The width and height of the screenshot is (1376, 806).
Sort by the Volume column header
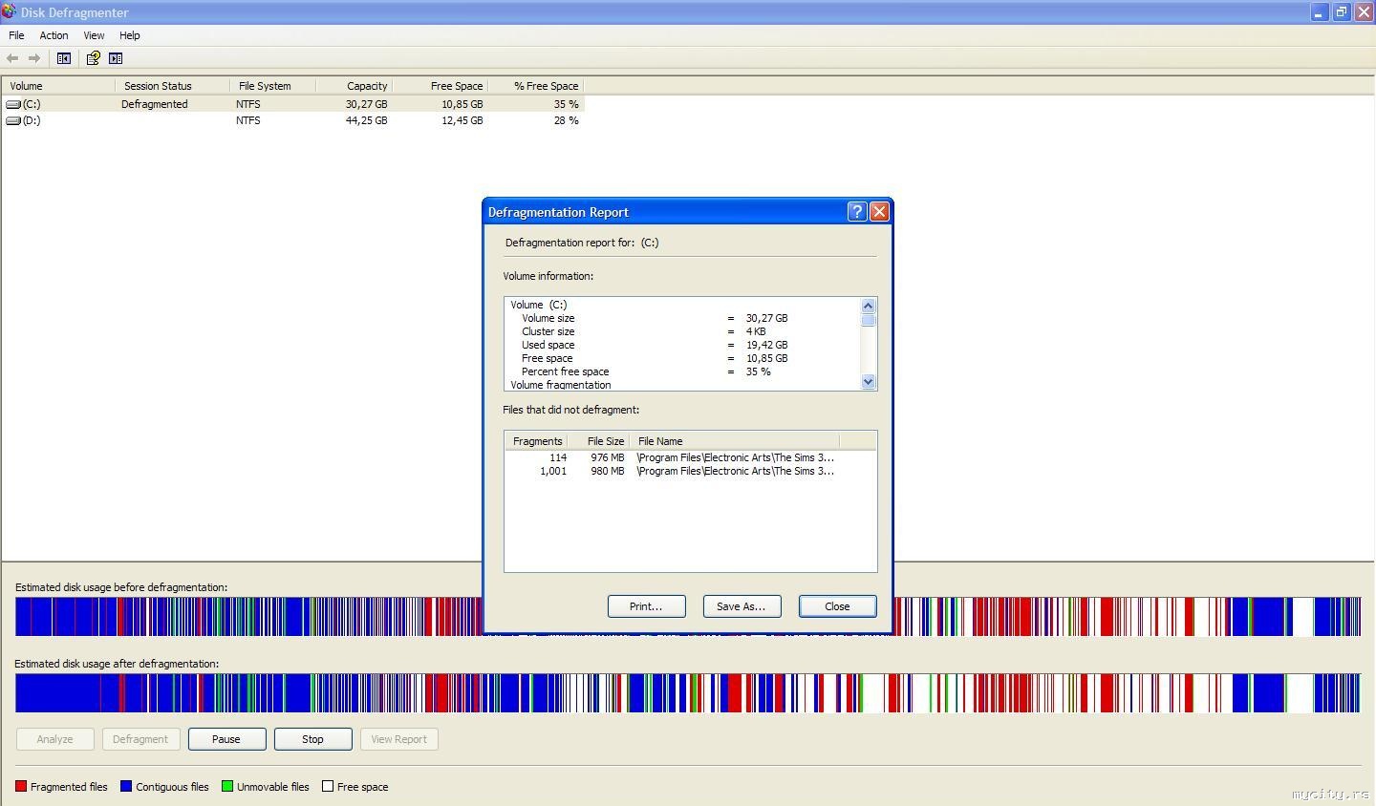tap(58, 86)
